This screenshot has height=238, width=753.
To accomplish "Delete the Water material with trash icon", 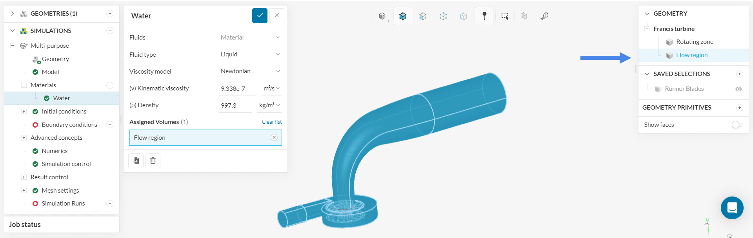I will coord(153,160).
